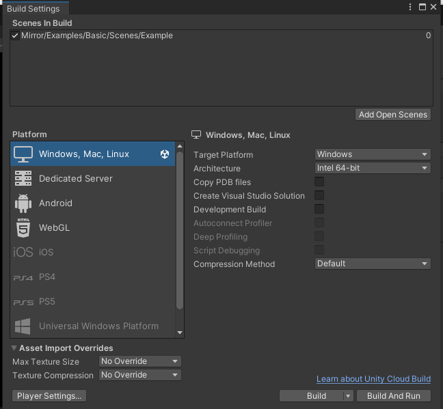This screenshot has width=443, height=409.
Task: Open Learn about Unity Cloud Build link
Action: pyautogui.click(x=373, y=379)
